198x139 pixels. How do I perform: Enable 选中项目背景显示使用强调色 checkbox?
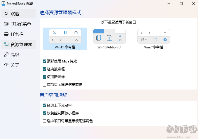click(x=45, y=121)
